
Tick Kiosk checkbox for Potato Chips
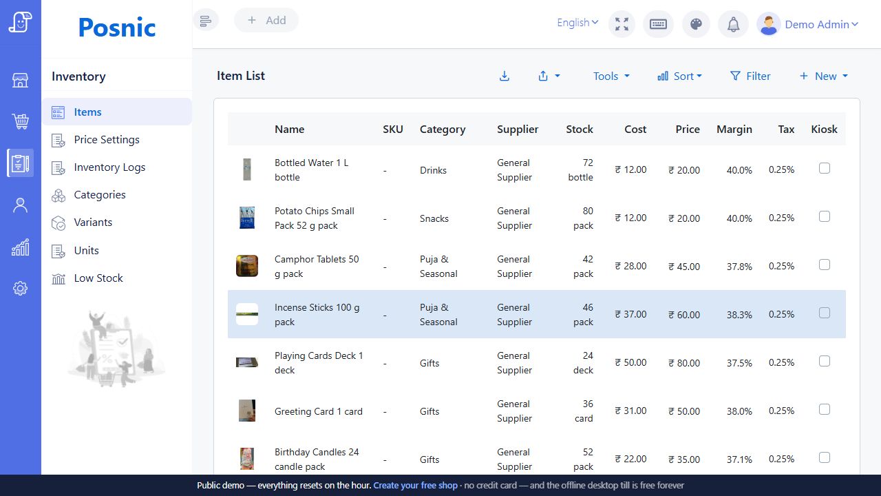[x=825, y=216]
